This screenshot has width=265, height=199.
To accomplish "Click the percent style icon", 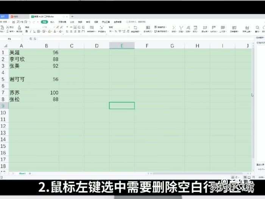I will [116, 31].
